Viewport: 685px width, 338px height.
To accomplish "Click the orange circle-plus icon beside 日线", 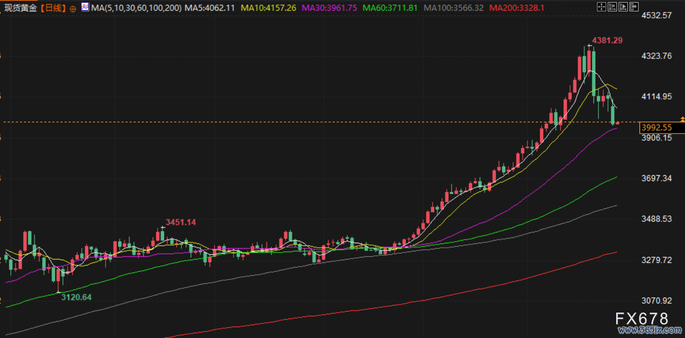I will 73,9.
